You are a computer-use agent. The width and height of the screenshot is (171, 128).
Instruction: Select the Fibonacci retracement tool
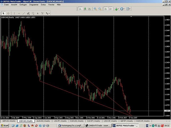[33, 13]
